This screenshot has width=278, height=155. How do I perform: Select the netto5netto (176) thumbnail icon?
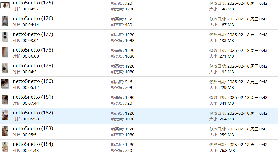(x=5, y=21)
